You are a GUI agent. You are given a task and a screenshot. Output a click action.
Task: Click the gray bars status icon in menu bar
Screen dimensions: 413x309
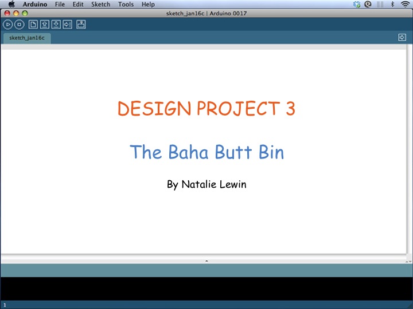coord(380,4)
